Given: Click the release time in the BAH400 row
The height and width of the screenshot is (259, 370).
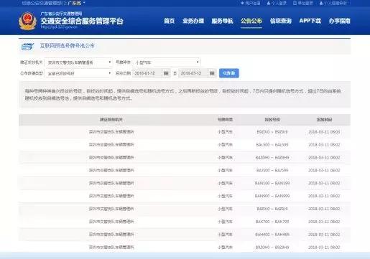Looking at the screenshot, I should [324, 235].
